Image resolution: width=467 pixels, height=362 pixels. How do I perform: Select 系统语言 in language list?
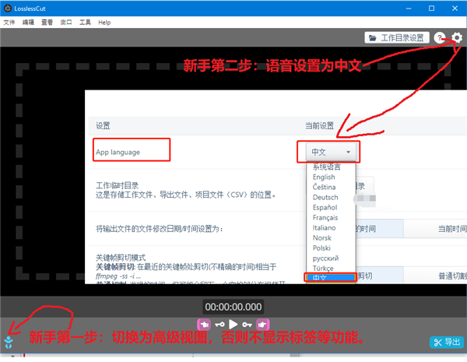[331, 167]
